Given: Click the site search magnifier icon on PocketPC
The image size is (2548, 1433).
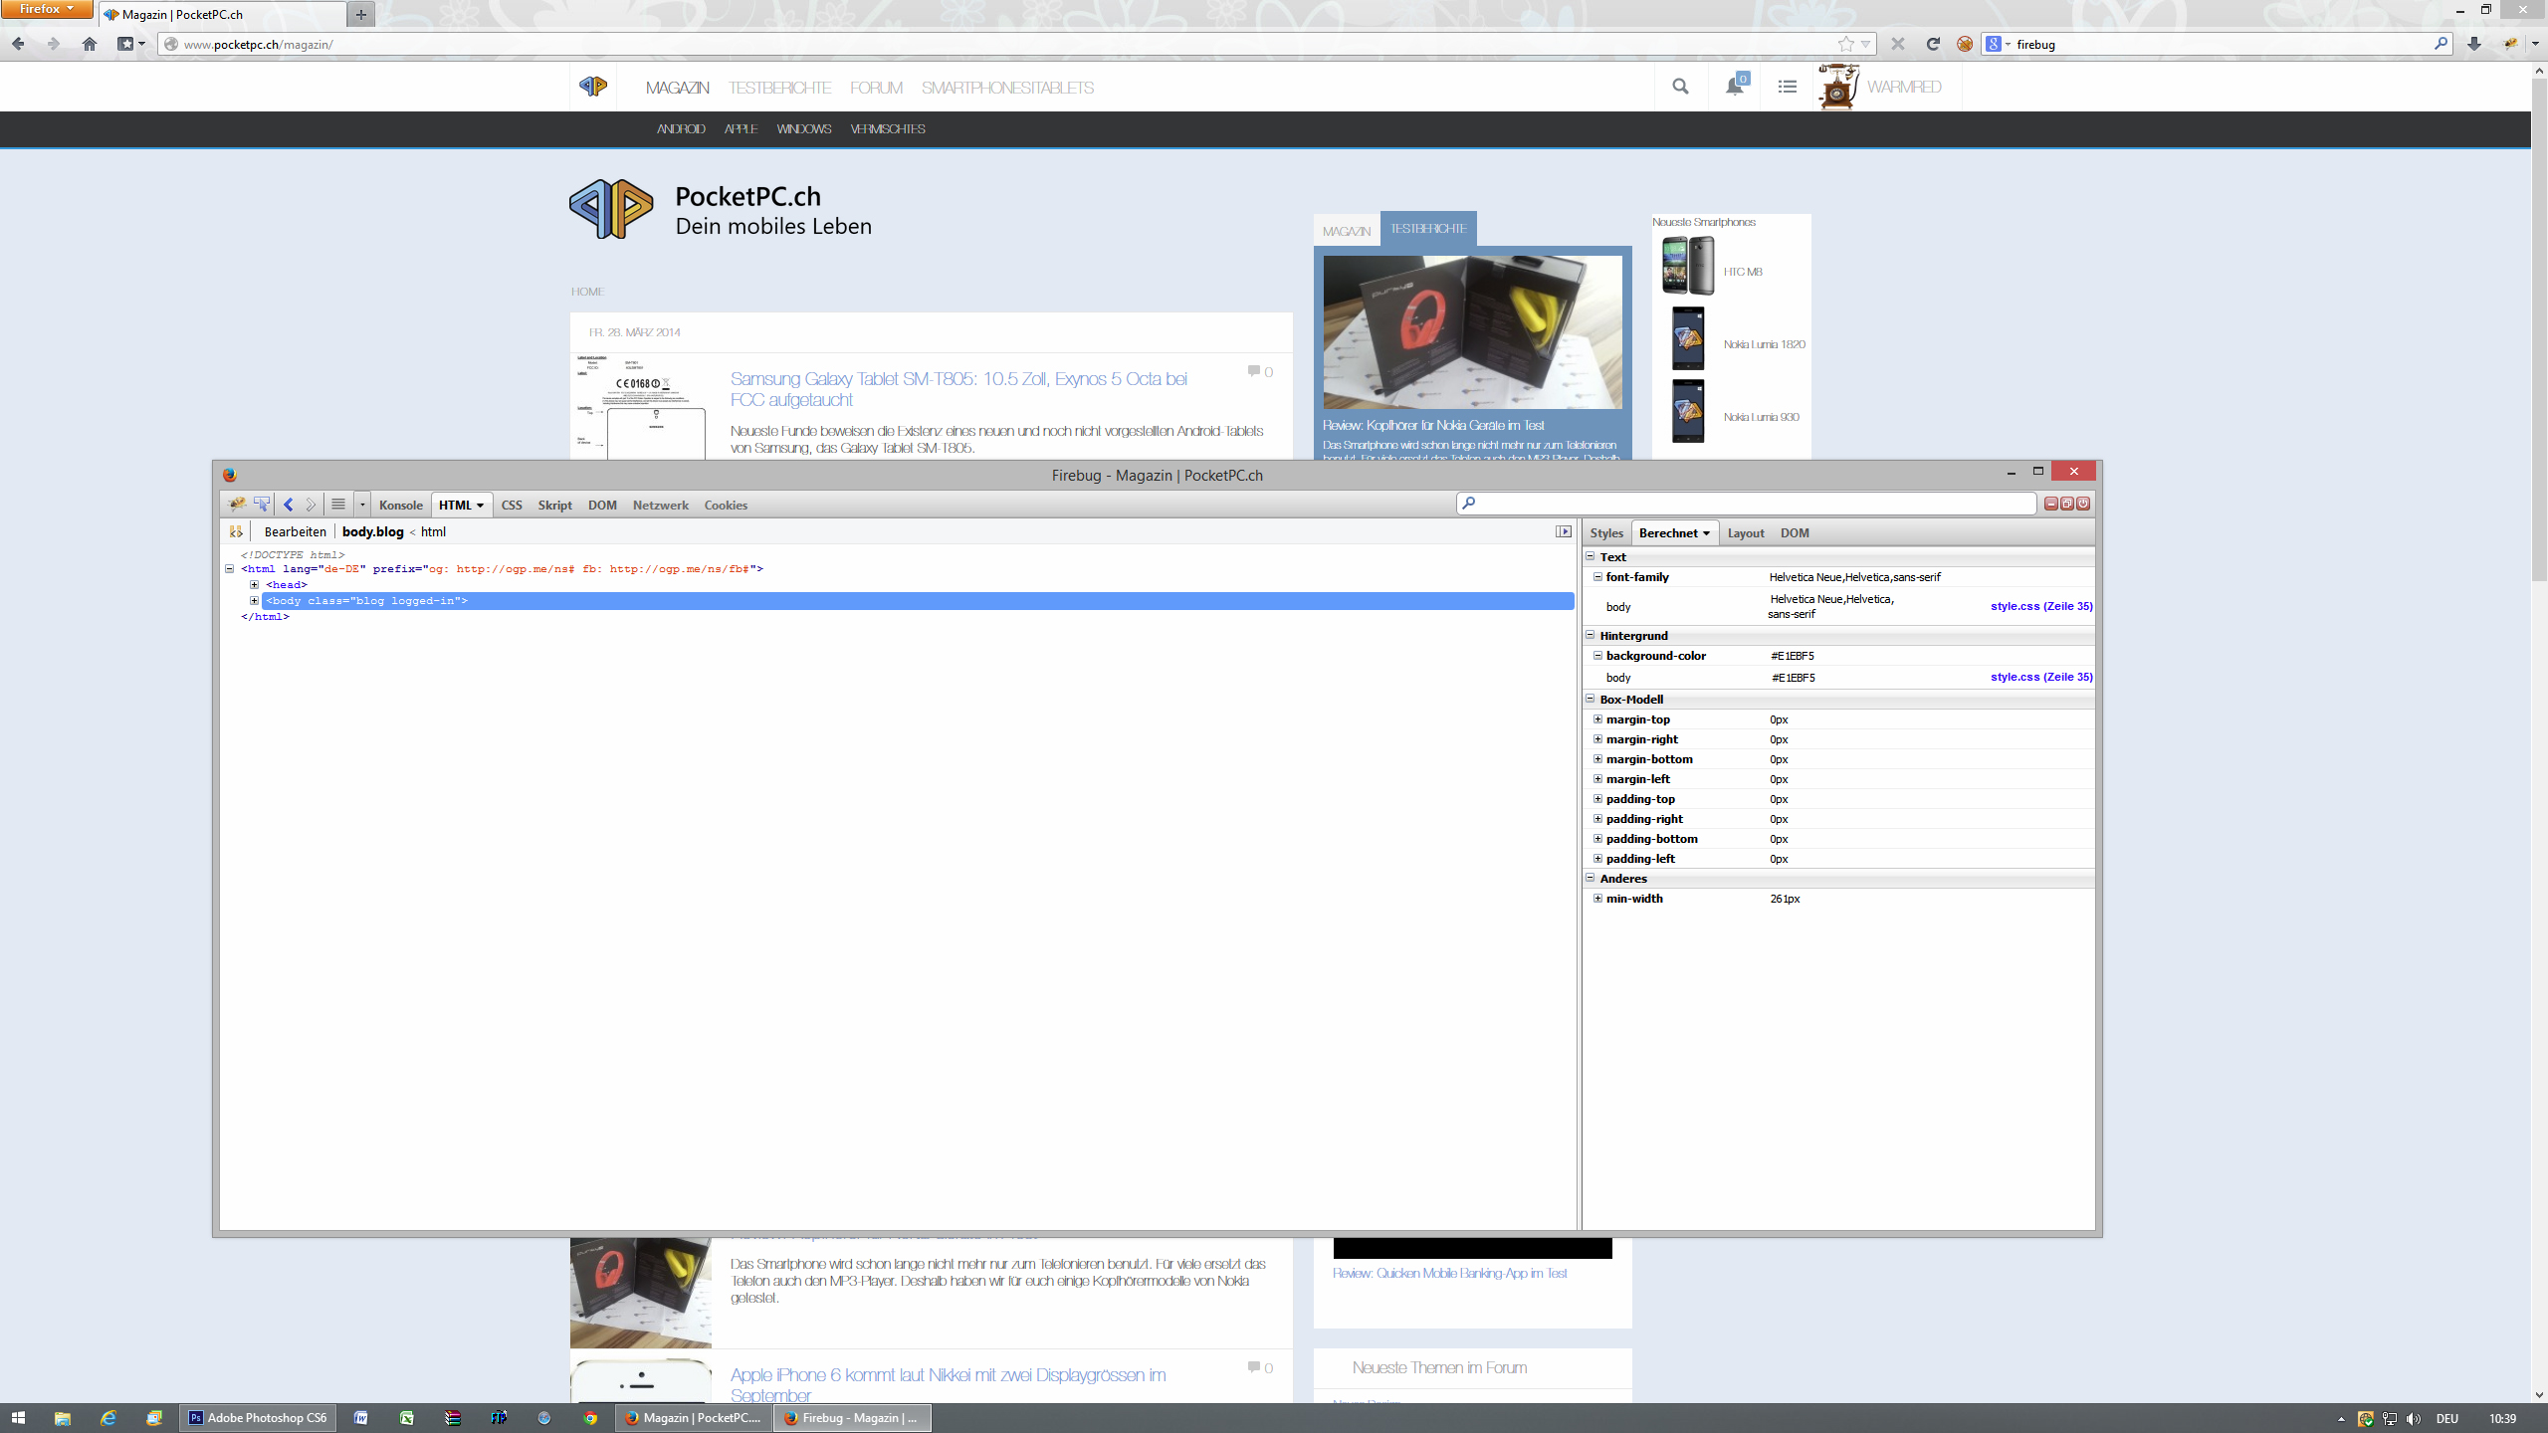Looking at the screenshot, I should (x=1680, y=87).
